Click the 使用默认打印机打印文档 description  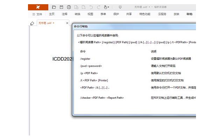point(166,73)
